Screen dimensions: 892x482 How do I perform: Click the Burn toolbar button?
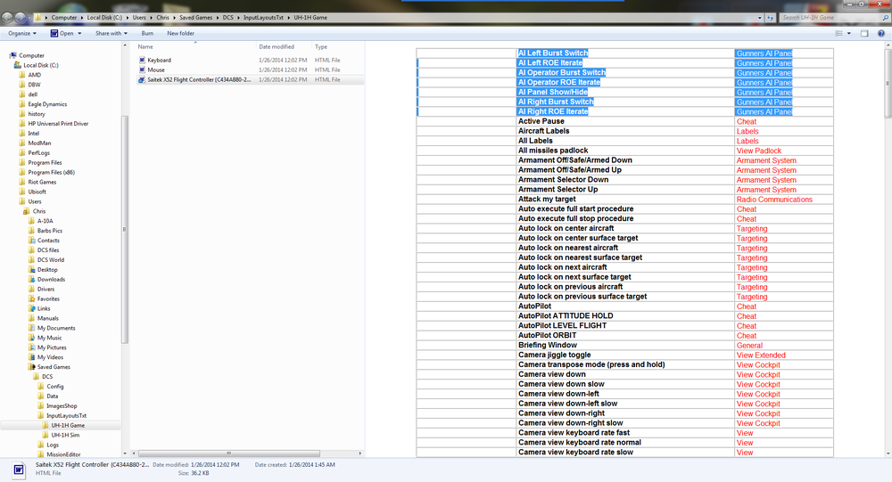[x=147, y=34]
